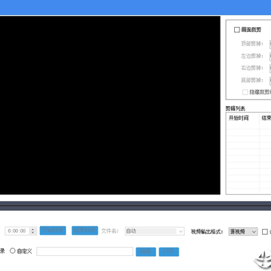Click the black video preview area
The height and width of the screenshot is (271, 271).
tap(110, 105)
